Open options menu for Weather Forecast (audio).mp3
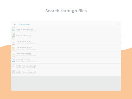Viewport: 132px width, 99px height. pyautogui.click(x=120, y=67)
